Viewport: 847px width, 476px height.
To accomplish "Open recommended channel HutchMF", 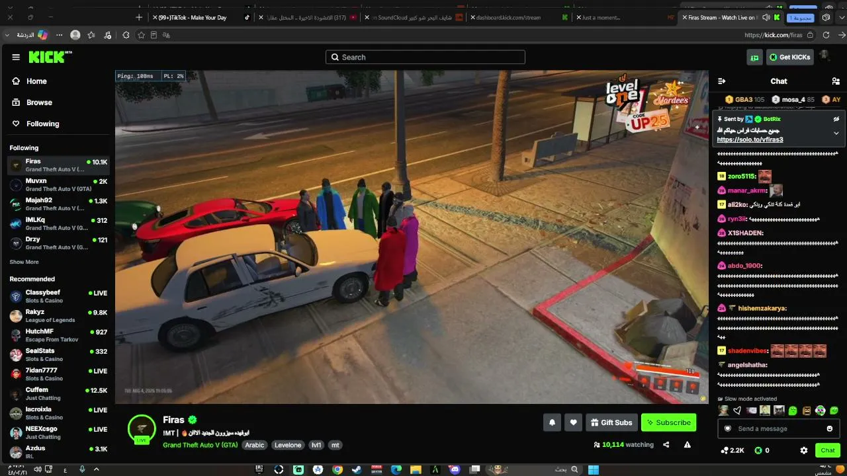I will point(58,335).
